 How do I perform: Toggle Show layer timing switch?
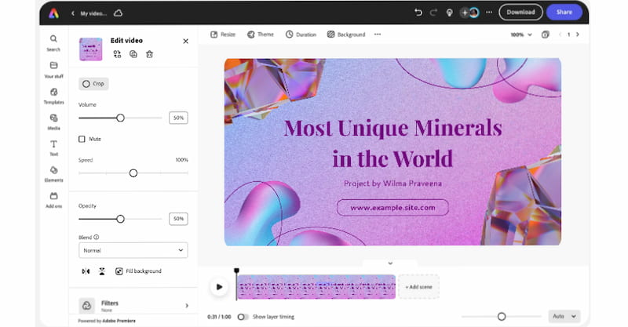[x=243, y=317]
